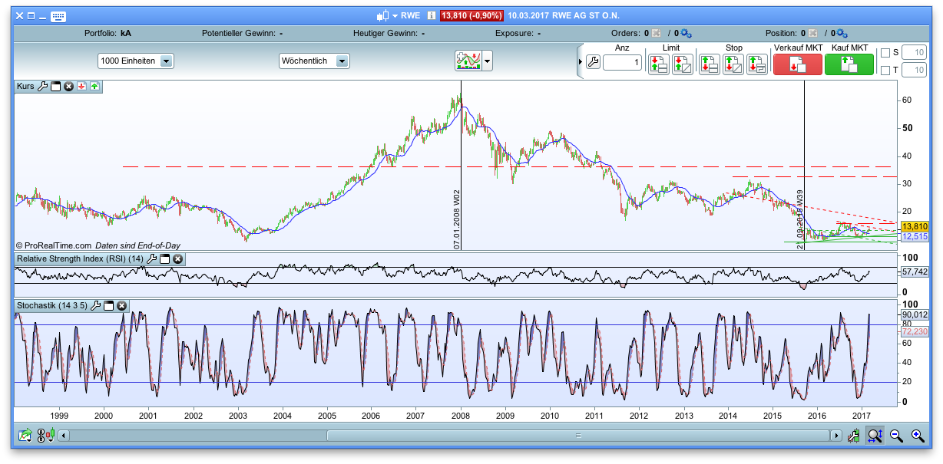Close the Stochastik indicator panel
Viewport: 943px width, 464px height.
(x=121, y=305)
